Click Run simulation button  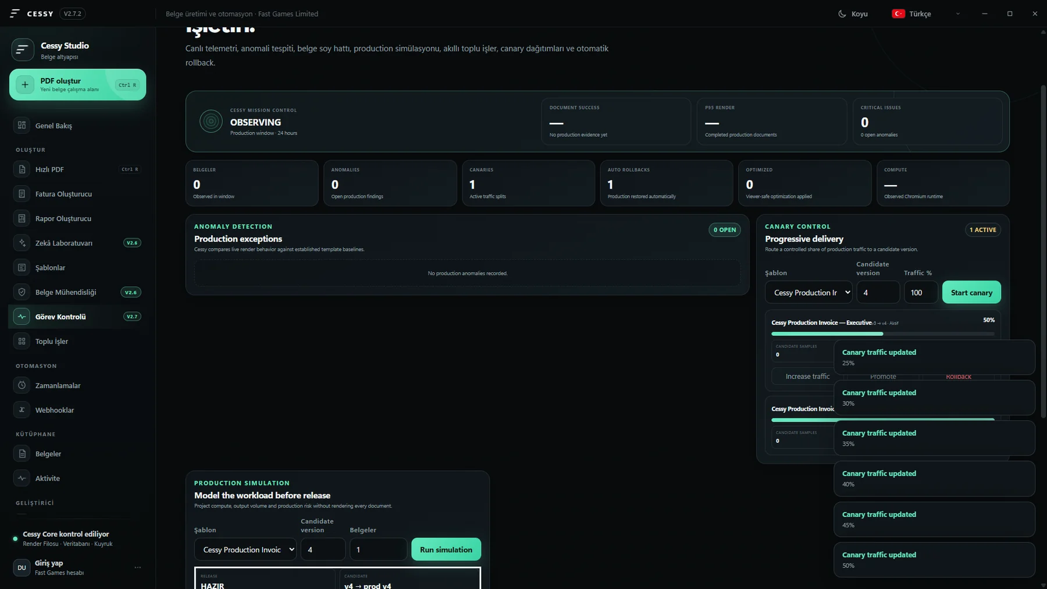pos(446,549)
